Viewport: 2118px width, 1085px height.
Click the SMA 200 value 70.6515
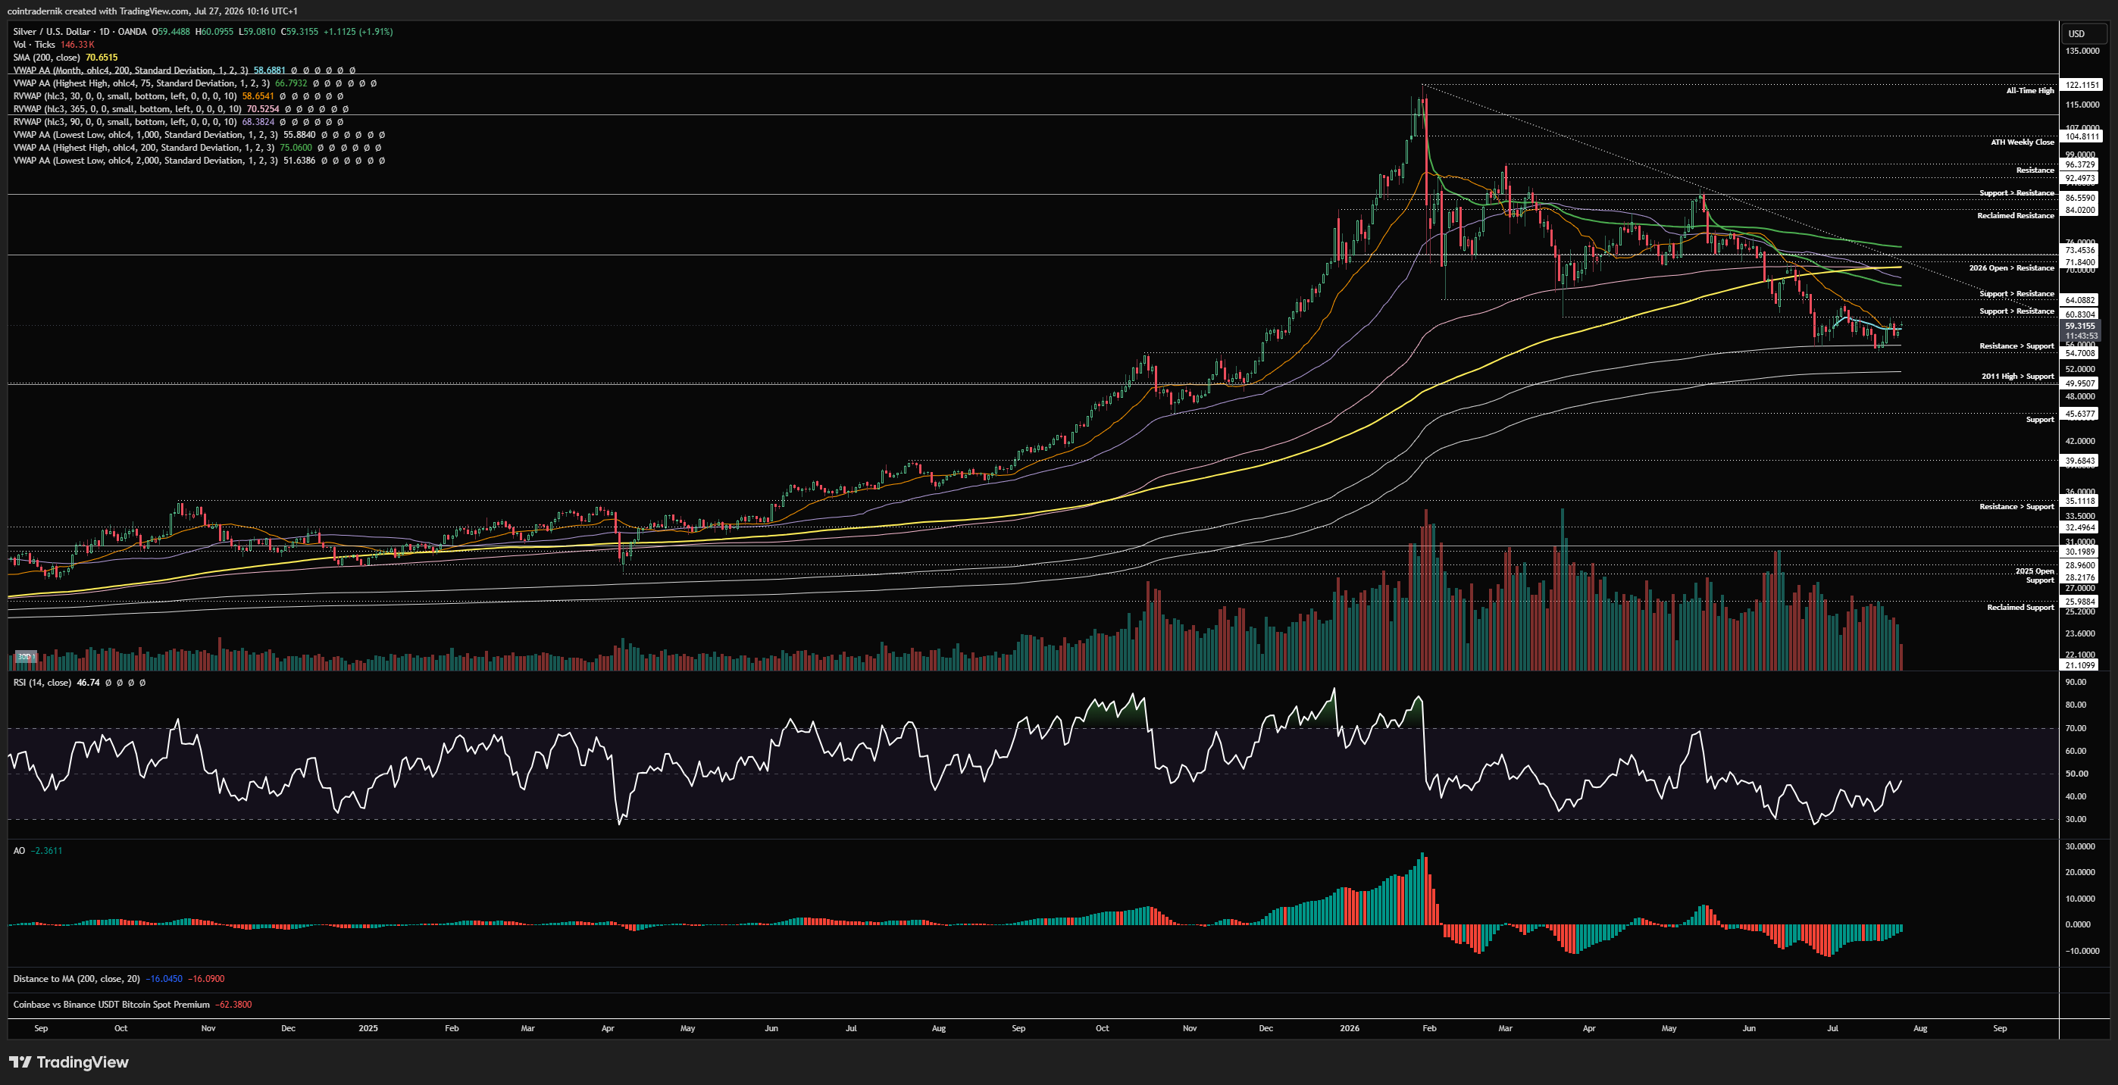coord(102,58)
